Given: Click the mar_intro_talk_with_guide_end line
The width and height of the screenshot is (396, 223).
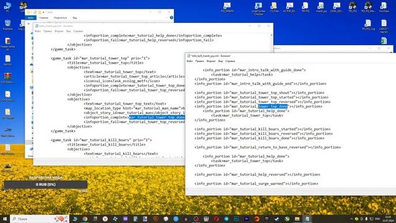Looking at the screenshot, I should [x=260, y=84].
